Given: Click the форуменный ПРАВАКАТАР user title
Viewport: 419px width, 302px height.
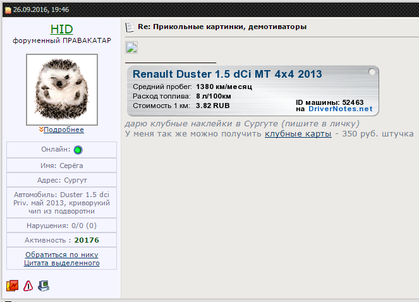Looking at the screenshot, I should [x=62, y=40].
